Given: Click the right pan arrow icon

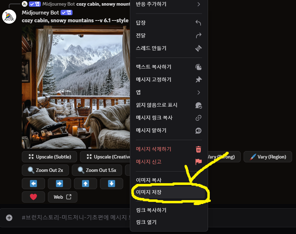Looking at the screenshot, I should click(59, 183).
